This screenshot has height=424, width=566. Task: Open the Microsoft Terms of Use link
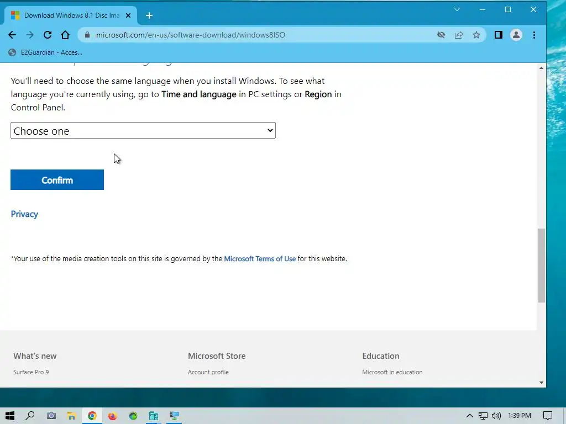click(x=260, y=258)
